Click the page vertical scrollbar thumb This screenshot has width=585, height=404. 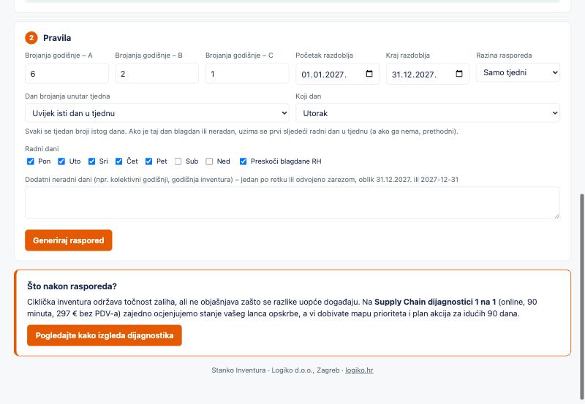[581, 297]
